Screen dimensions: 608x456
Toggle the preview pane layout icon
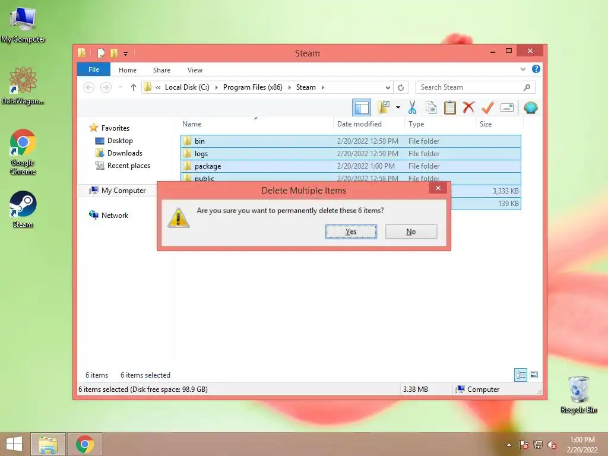coord(362,107)
